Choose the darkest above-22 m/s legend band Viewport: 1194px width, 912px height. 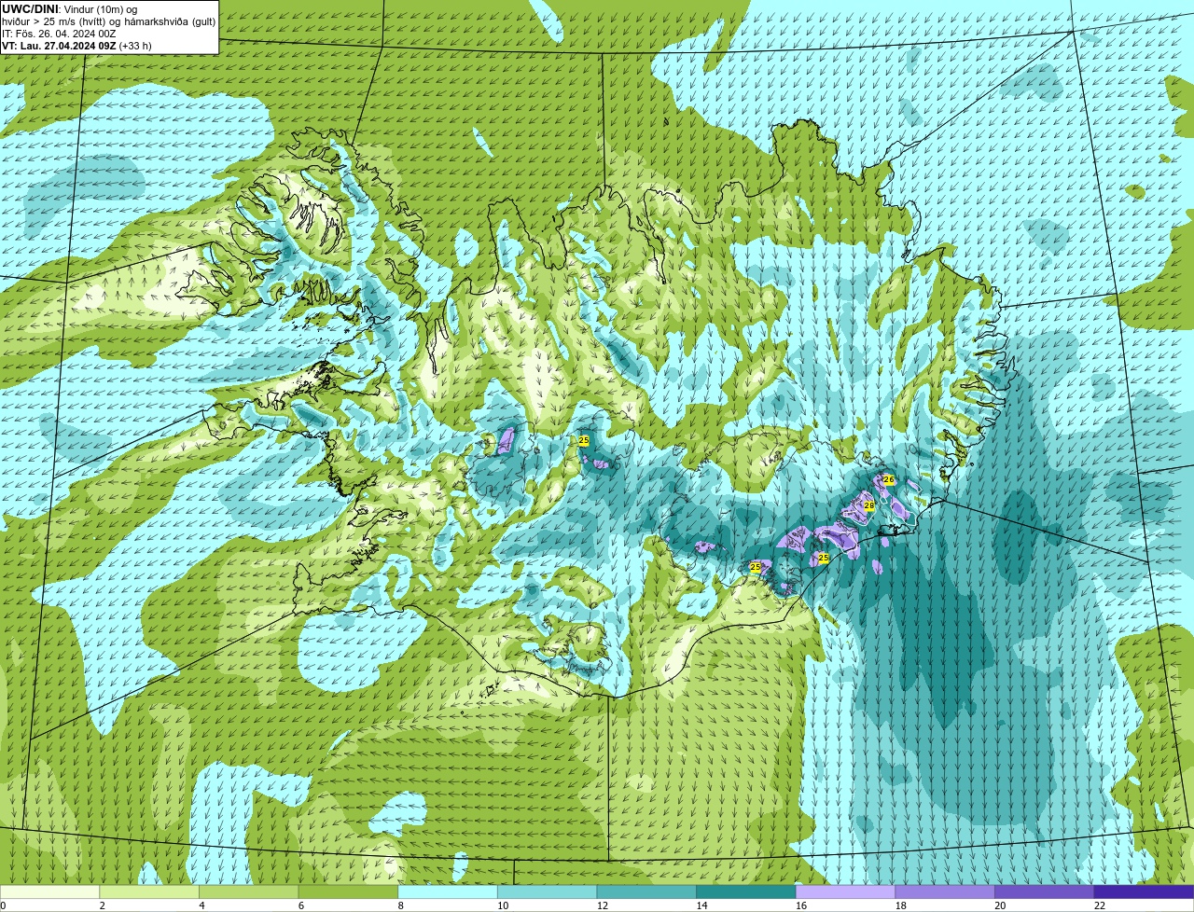click(1144, 891)
